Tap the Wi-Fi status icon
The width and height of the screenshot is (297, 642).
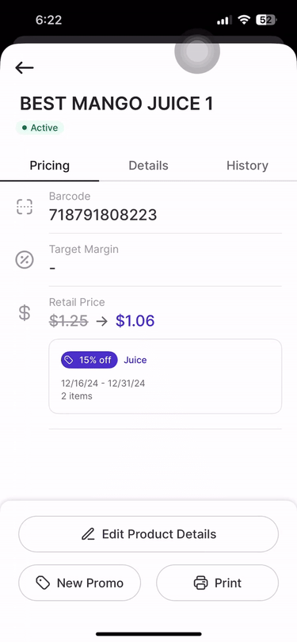244,20
